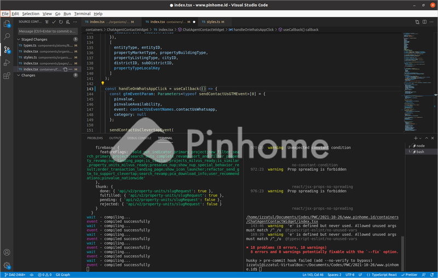Close the terminal panel
The width and height of the screenshot is (438, 278).
(x=433, y=138)
